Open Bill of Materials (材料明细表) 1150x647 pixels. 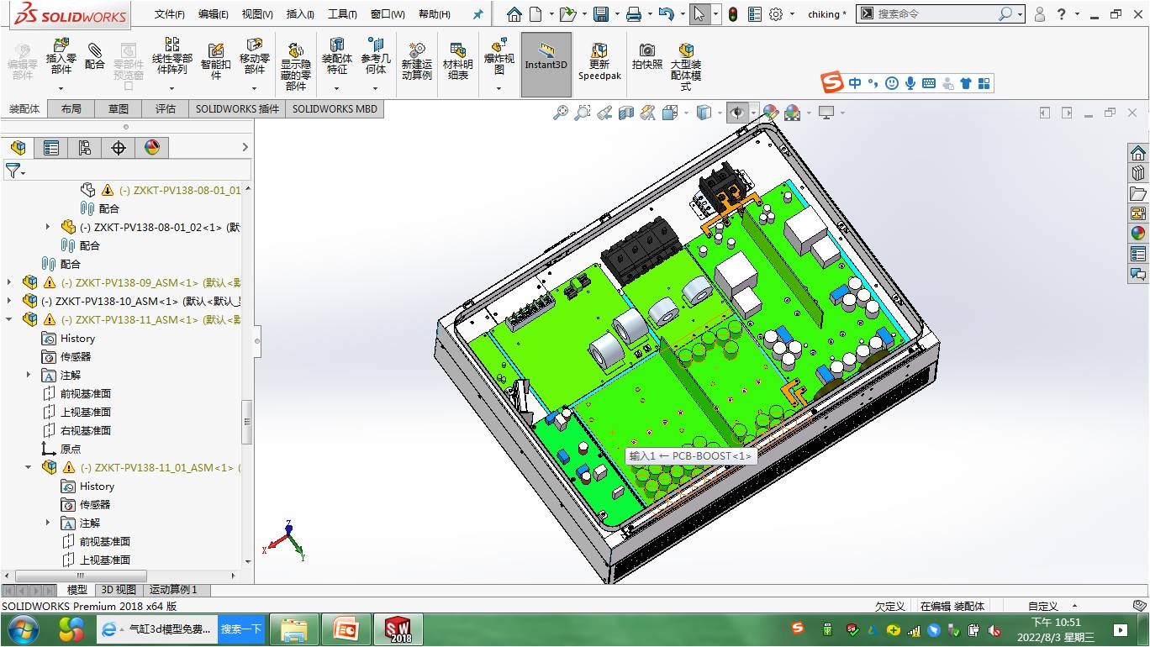[x=457, y=61]
